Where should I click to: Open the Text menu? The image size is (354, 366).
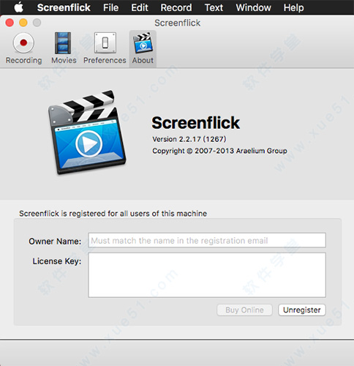tap(214, 7)
